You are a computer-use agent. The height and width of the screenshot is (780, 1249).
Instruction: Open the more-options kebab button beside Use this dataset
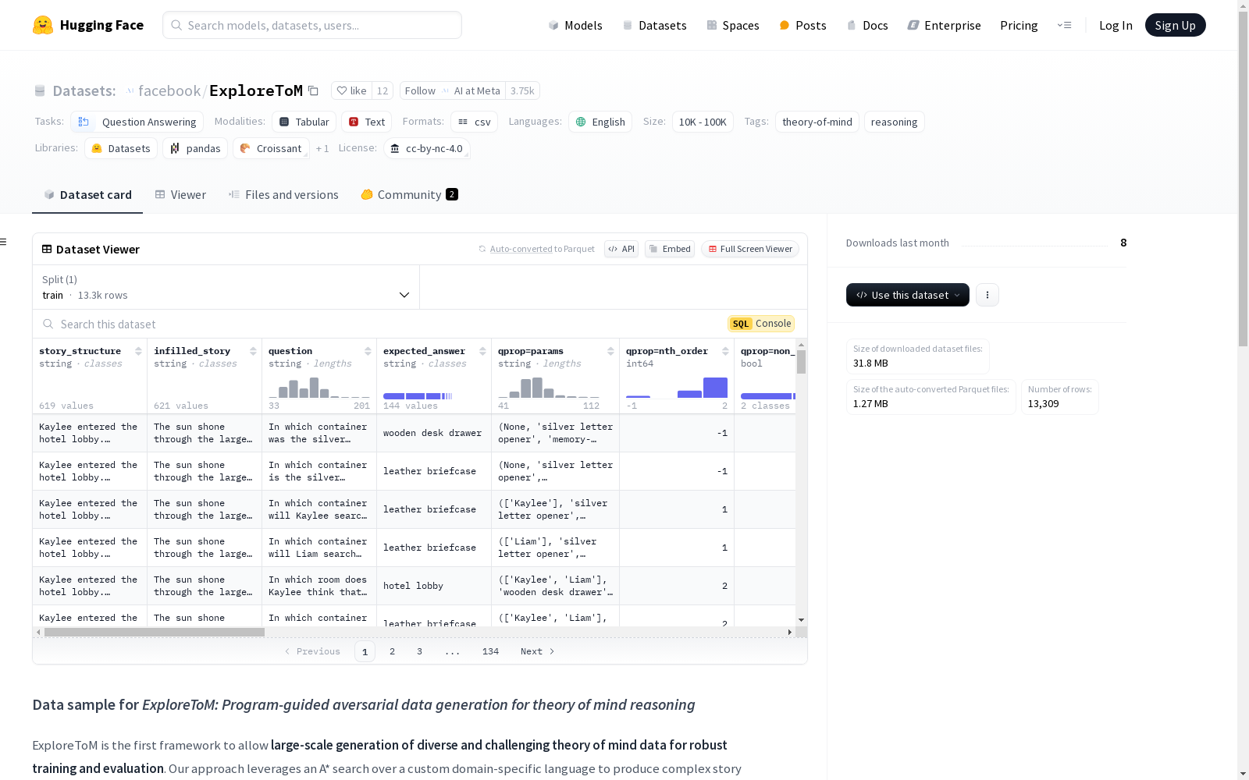point(987,295)
